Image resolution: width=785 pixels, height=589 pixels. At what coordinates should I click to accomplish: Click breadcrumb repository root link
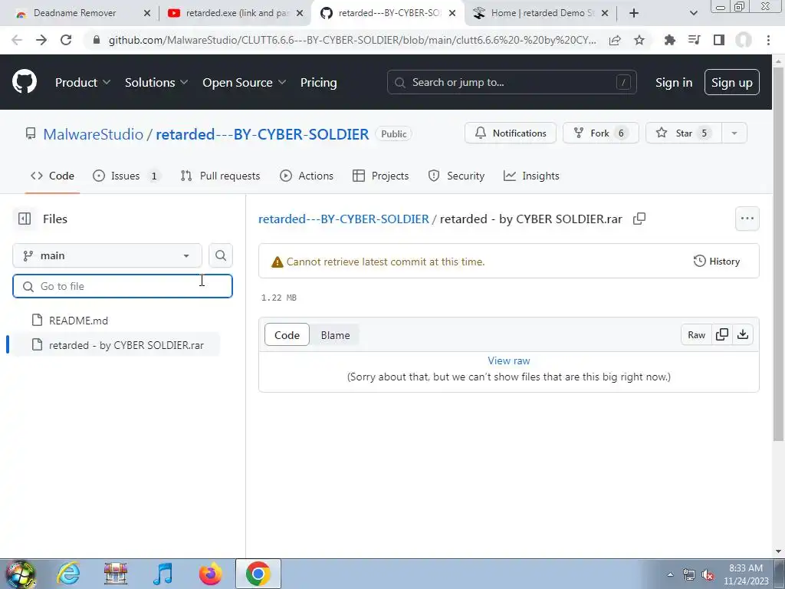[x=343, y=219]
